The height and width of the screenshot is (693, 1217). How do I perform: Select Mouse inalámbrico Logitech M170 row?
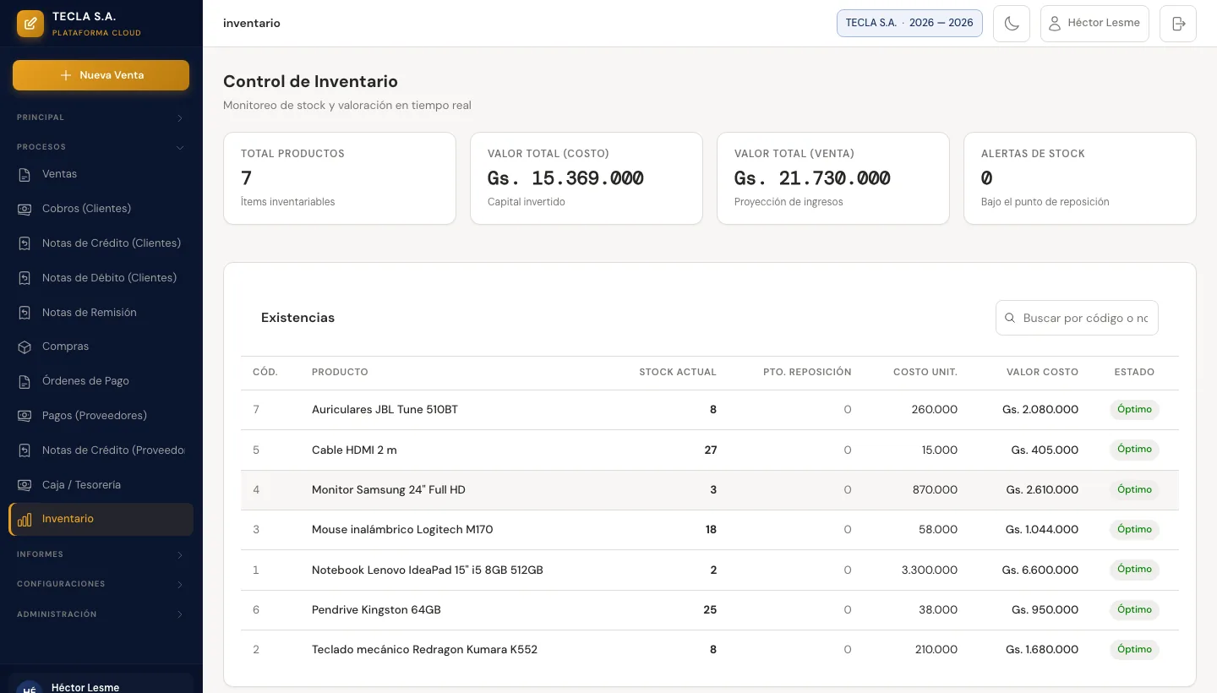[710, 530]
